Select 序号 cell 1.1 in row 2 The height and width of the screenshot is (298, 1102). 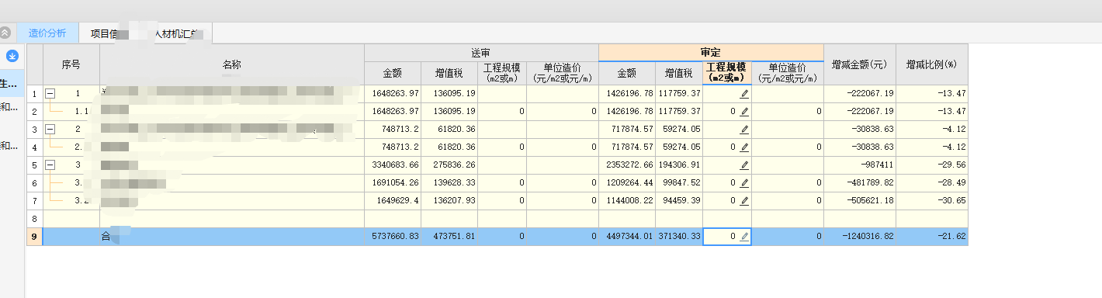coord(71,111)
